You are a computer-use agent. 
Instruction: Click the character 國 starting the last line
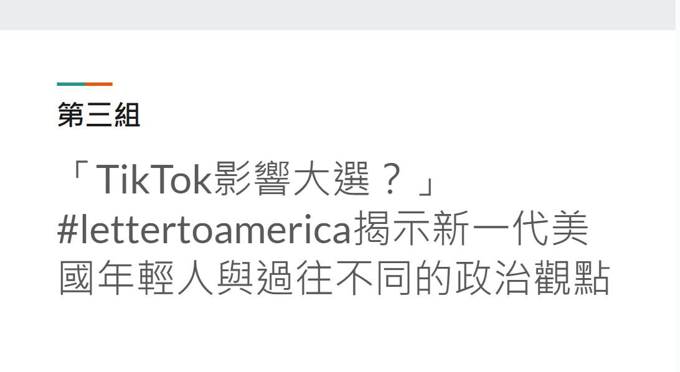[x=77, y=277]
